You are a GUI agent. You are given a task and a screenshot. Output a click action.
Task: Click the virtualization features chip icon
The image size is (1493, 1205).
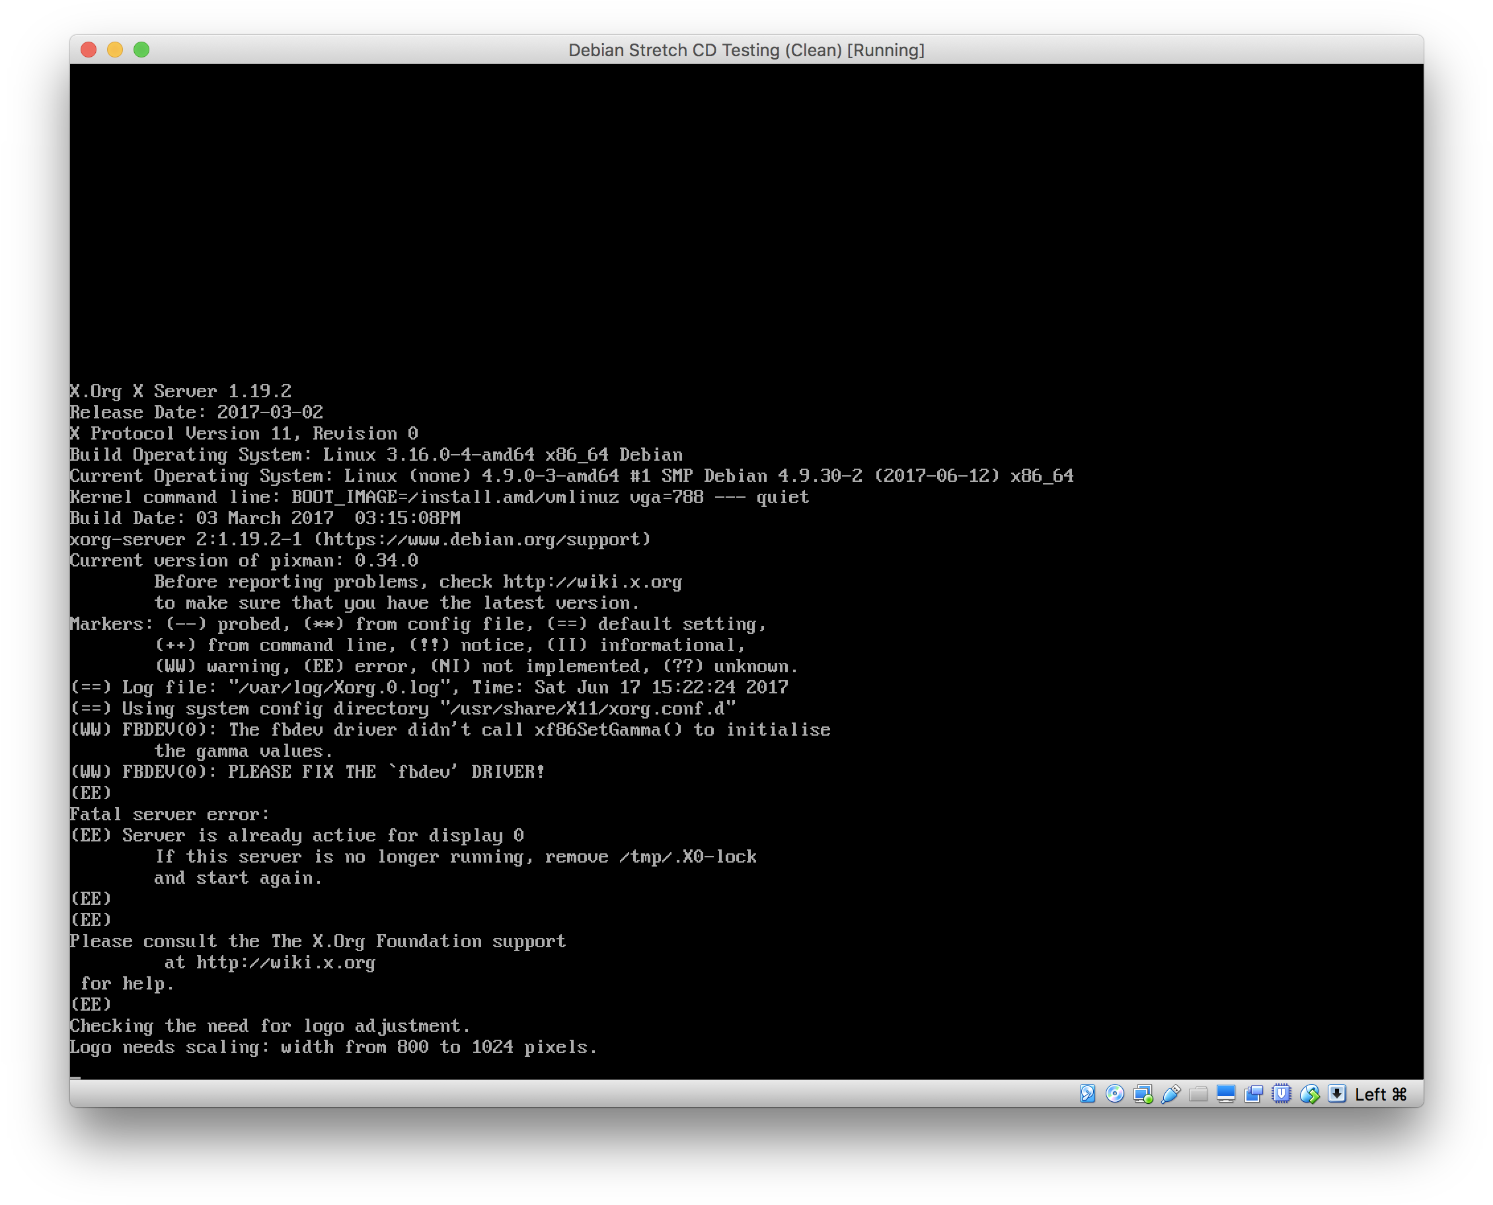coord(1281,1094)
